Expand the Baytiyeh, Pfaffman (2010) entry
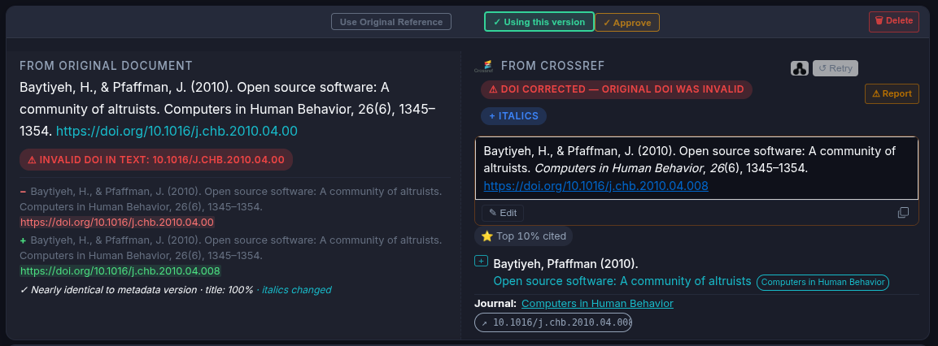 (x=481, y=261)
